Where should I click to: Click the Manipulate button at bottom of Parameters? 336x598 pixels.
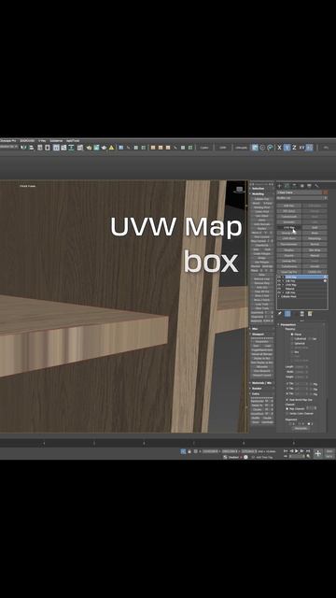301,428
